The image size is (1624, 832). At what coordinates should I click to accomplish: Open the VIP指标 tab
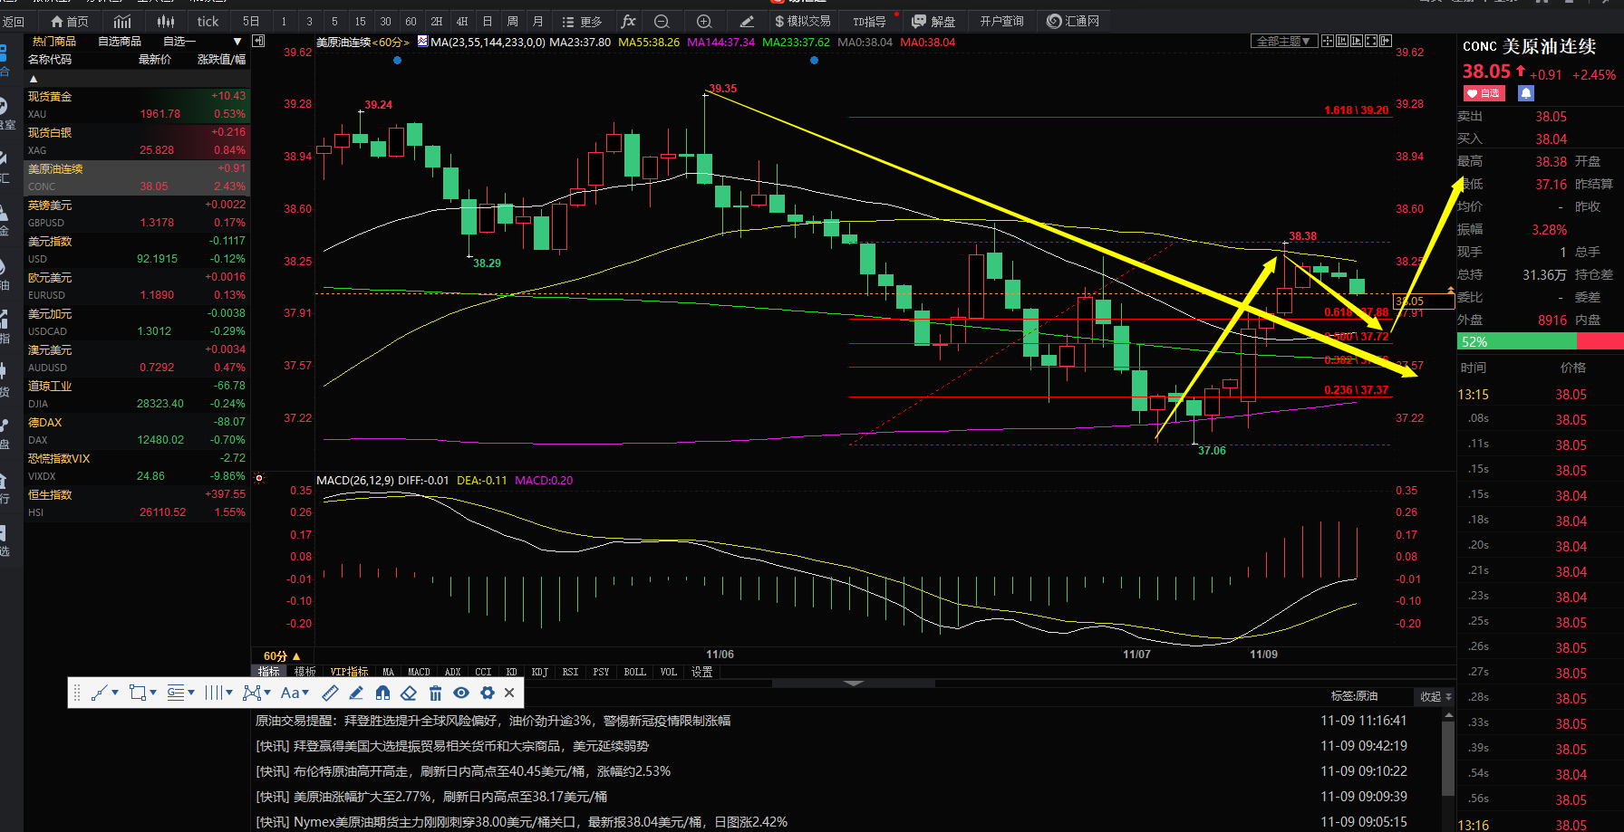(x=349, y=672)
